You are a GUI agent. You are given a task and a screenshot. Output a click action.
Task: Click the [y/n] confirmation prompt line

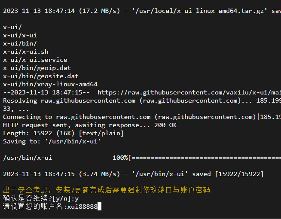[x=41, y=198]
